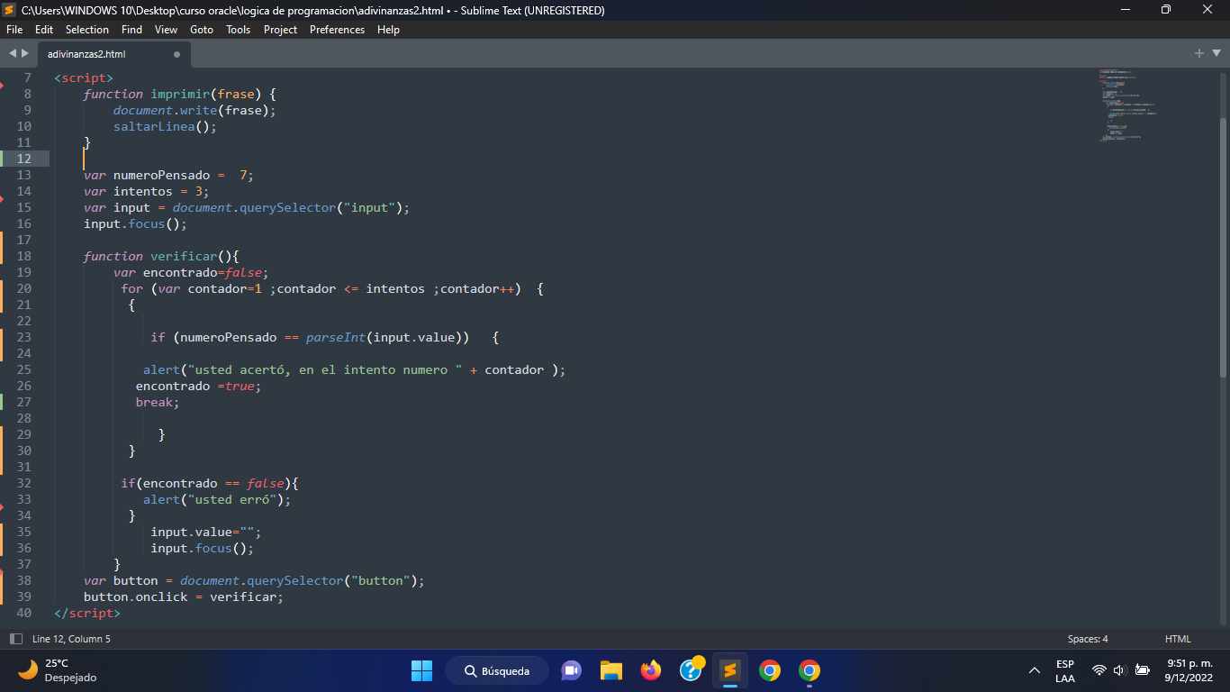1230x692 pixels.
Task: Show hidden system tray icons
Action: (x=1035, y=670)
